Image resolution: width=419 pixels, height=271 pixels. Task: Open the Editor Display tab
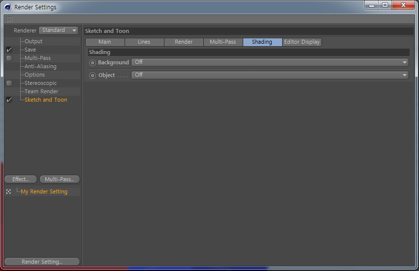(x=302, y=42)
